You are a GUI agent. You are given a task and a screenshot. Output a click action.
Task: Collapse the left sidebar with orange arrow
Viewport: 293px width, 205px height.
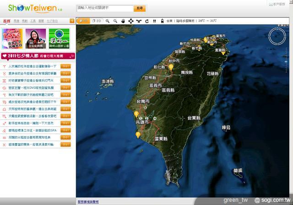(x=72, y=21)
